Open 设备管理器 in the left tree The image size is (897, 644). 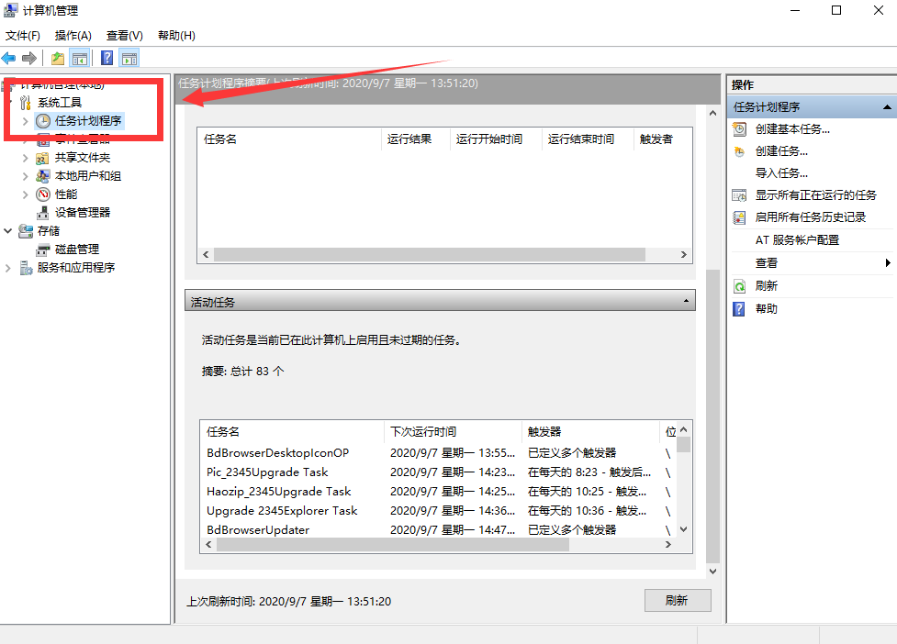(82, 212)
